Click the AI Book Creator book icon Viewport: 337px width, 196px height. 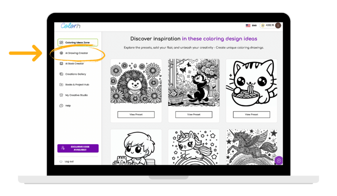[61, 64]
